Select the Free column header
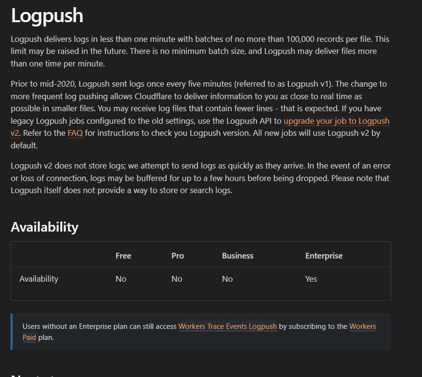The width and height of the screenshot is (422, 377). 123,256
